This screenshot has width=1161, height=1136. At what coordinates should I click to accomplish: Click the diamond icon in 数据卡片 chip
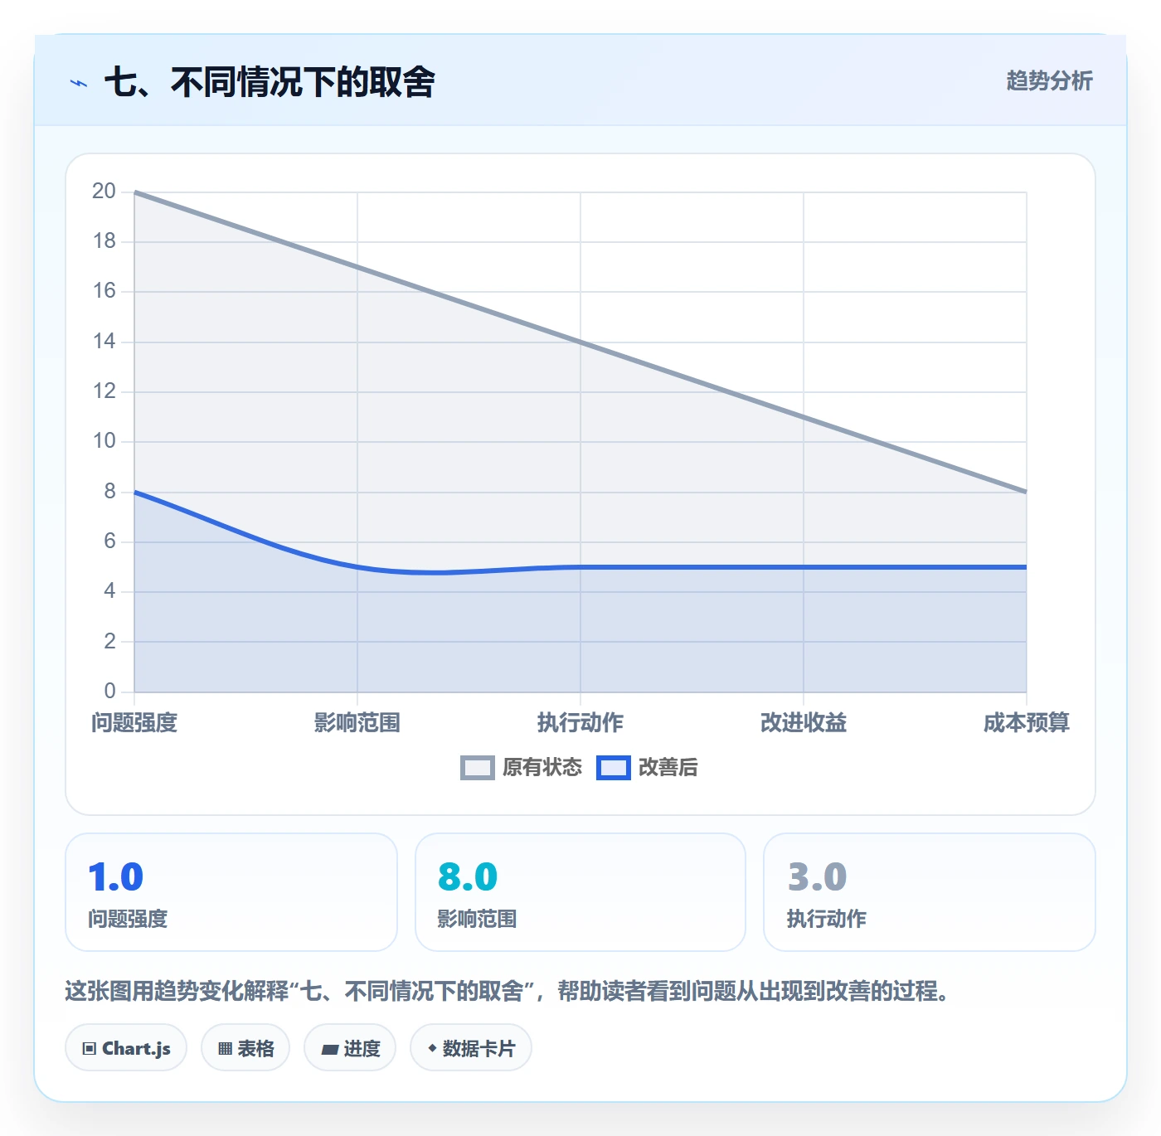(x=432, y=1048)
